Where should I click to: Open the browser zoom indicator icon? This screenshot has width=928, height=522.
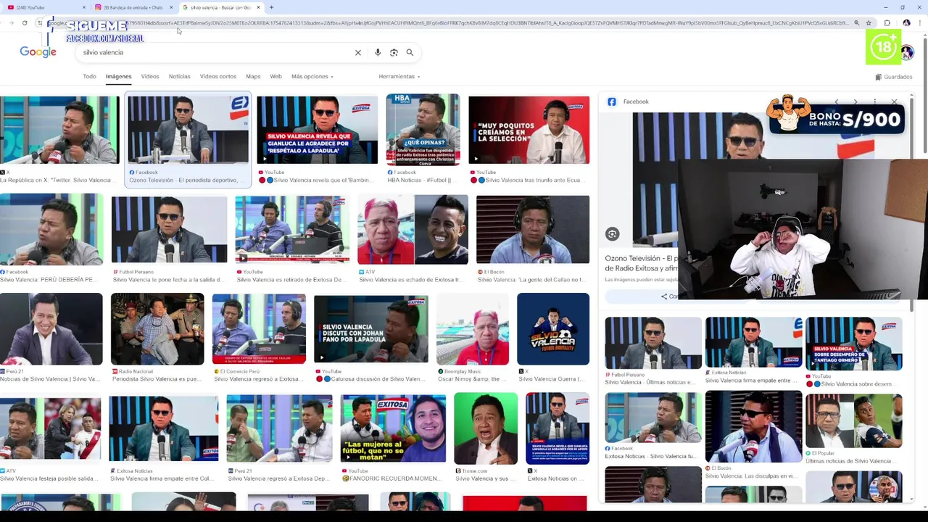click(x=856, y=23)
